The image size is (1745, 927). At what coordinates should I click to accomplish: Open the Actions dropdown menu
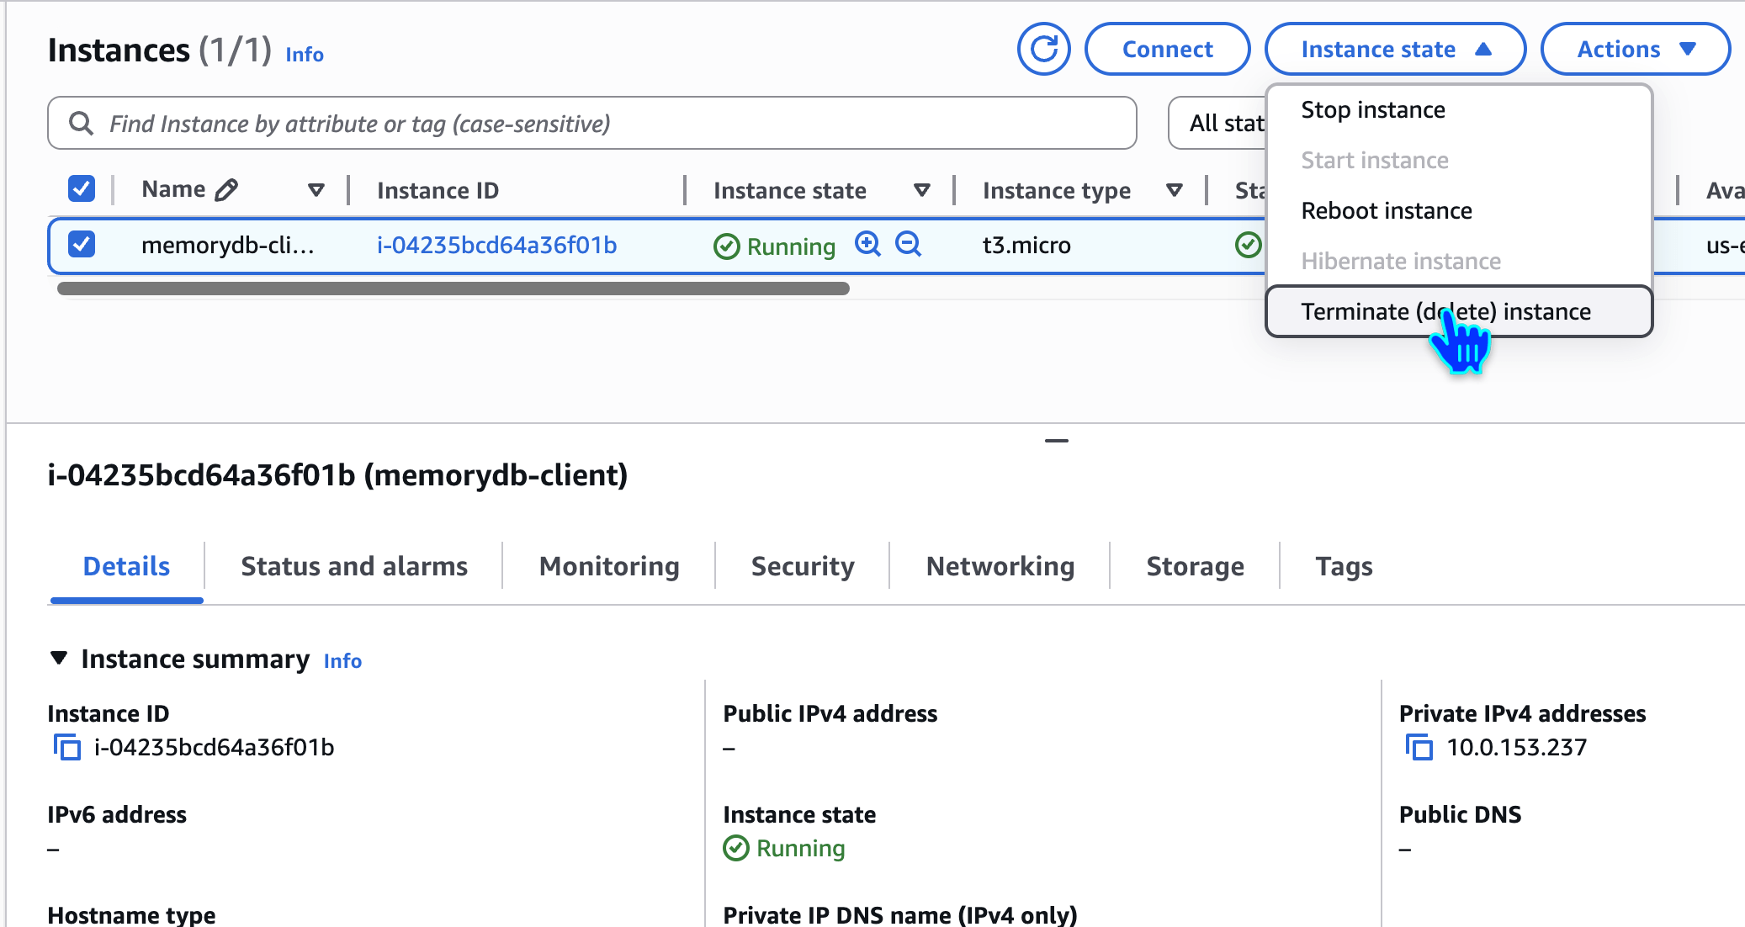(x=1635, y=50)
